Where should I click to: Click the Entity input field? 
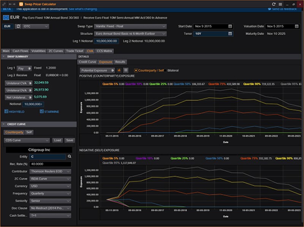click(x=47, y=157)
